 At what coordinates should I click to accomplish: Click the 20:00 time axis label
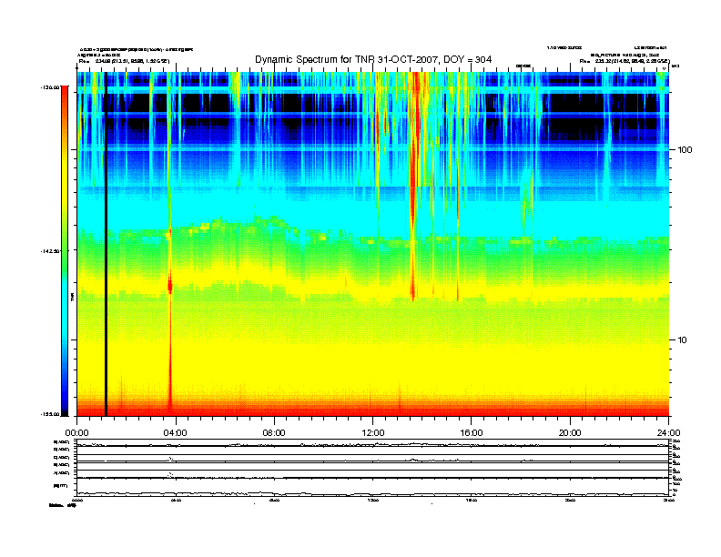click(x=570, y=433)
